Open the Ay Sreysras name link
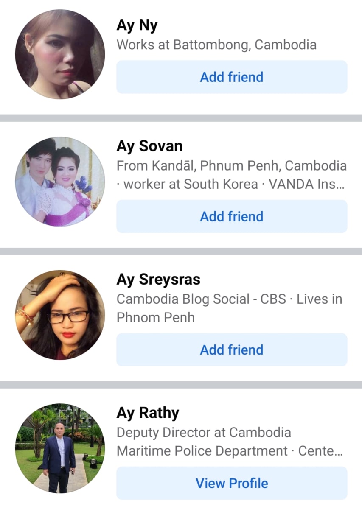 coord(158,280)
